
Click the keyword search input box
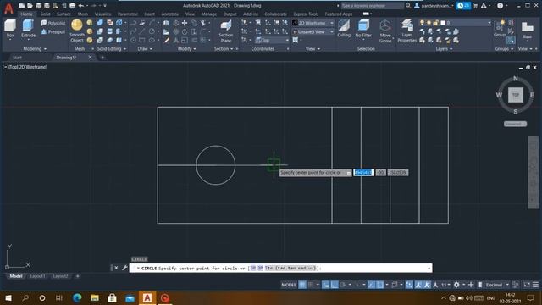(x=372, y=6)
